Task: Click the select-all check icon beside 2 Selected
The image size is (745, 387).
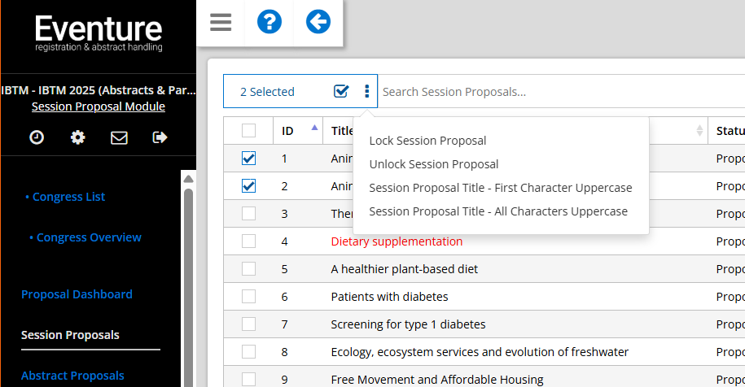Action: tap(341, 91)
